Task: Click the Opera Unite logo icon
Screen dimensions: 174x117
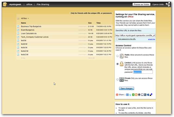Action: coord(168,4)
